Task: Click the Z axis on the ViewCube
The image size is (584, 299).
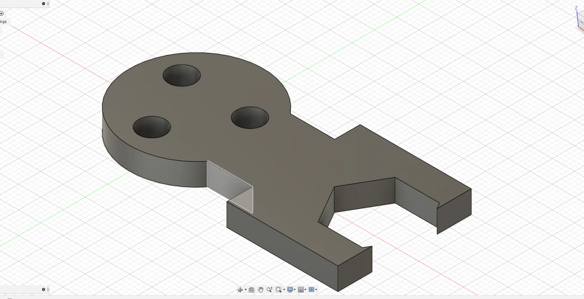Action: [575, 7]
